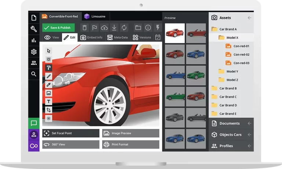Open the wrench tools icon in the sidebar
The image size is (282, 169).
pos(34,29)
